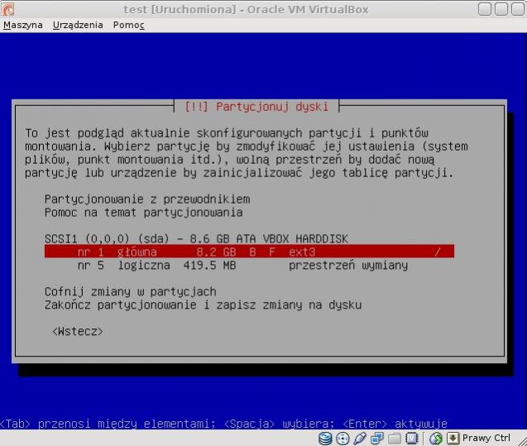Choose Cofnij zmiany w partycjach
Viewport: 527px width, 446px height.
[130, 291]
